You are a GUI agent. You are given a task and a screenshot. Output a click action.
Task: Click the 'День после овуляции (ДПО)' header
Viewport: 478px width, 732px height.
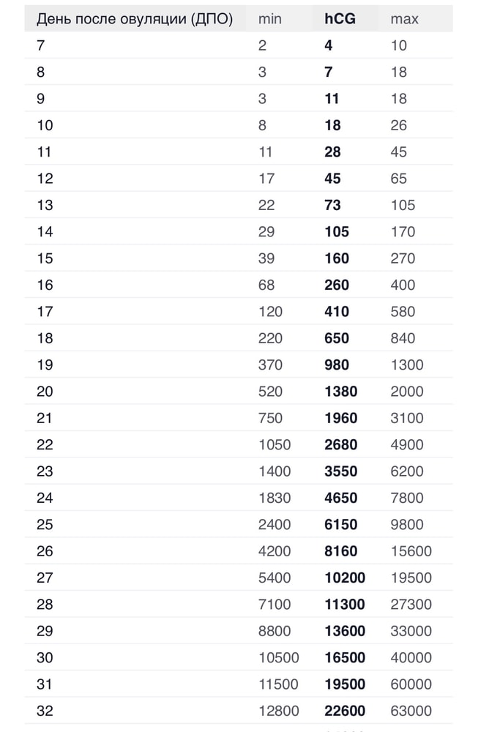135,19
